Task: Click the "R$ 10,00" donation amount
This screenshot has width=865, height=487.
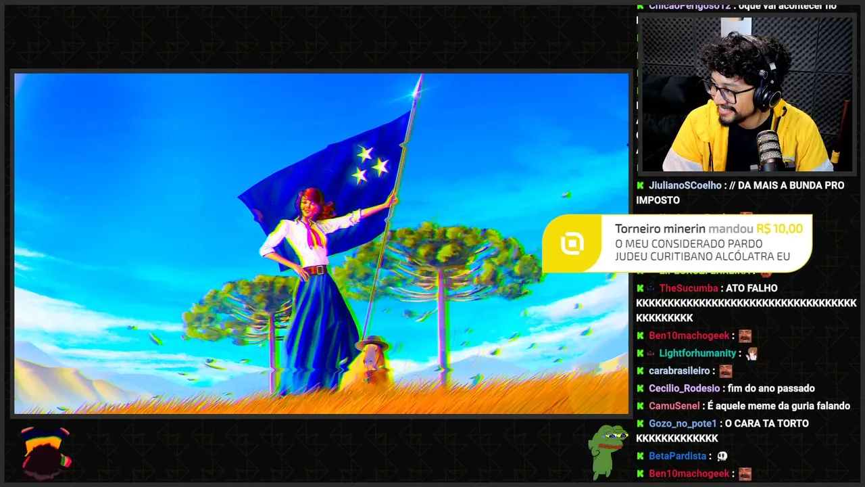Action: pyautogui.click(x=779, y=229)
